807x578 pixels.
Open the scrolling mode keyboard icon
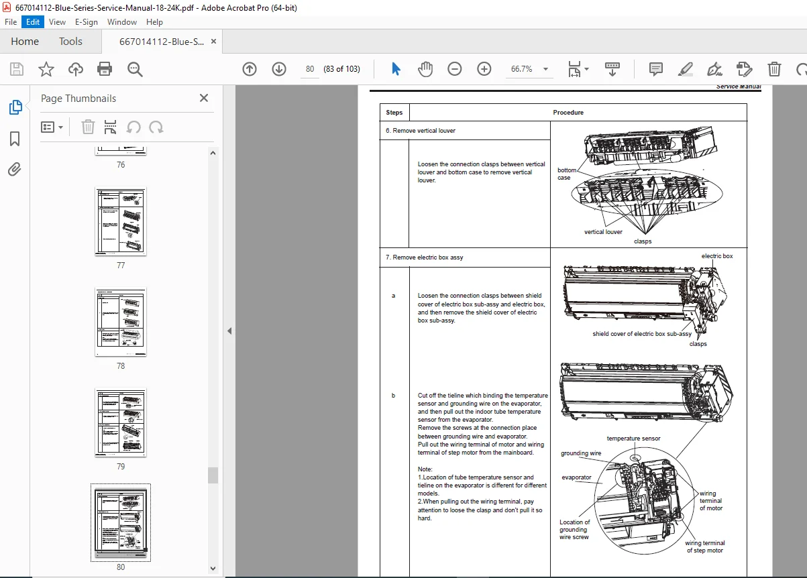(x=612, y=68)
